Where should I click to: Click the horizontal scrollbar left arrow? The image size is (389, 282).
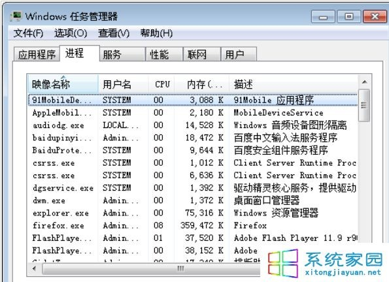(x=35, y=268)
